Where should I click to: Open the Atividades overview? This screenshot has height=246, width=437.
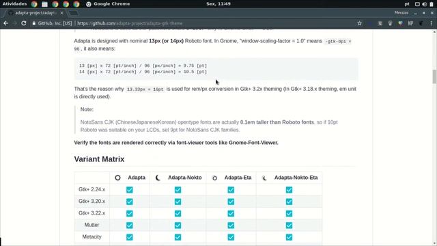tap(14, 4)
